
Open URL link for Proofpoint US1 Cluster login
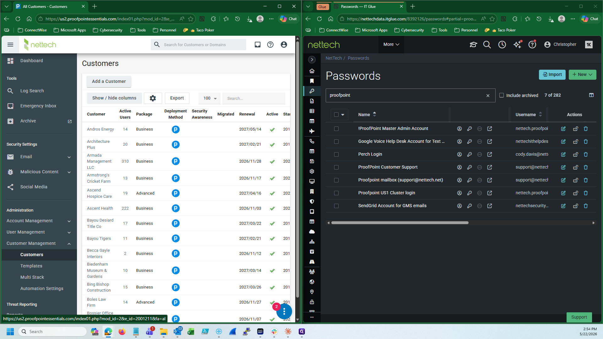pyautogui.click(x=490, y=193)
